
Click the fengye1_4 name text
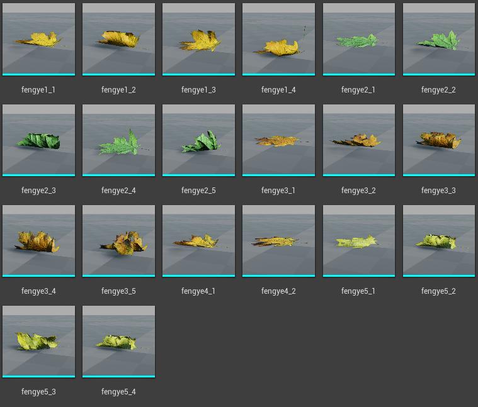(x=278, y=90)
